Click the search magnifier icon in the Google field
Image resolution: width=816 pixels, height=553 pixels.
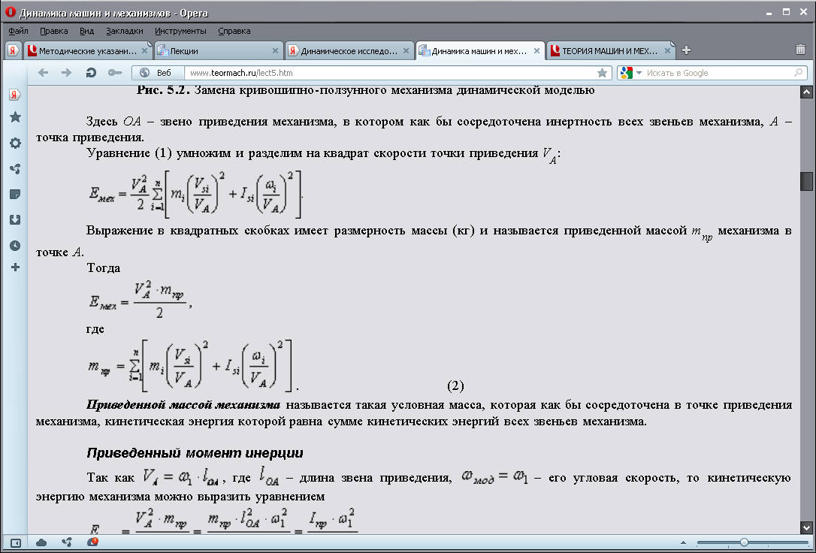tap(798, 73)
